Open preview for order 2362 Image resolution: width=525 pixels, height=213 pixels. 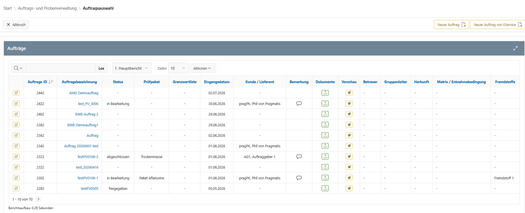(349, 135)
